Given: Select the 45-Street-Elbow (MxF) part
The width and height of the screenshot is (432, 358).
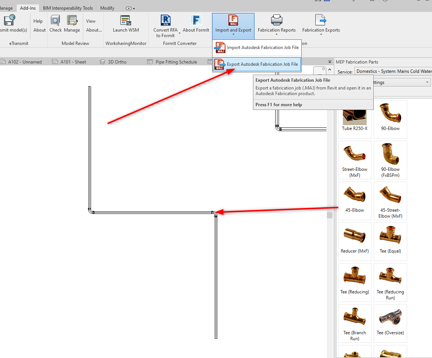Looking at the screenshot, I should (390, 201).
